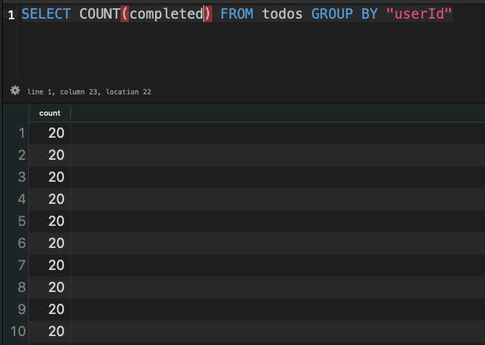
Task: Select result row number 1
Action: pos(21,133)
